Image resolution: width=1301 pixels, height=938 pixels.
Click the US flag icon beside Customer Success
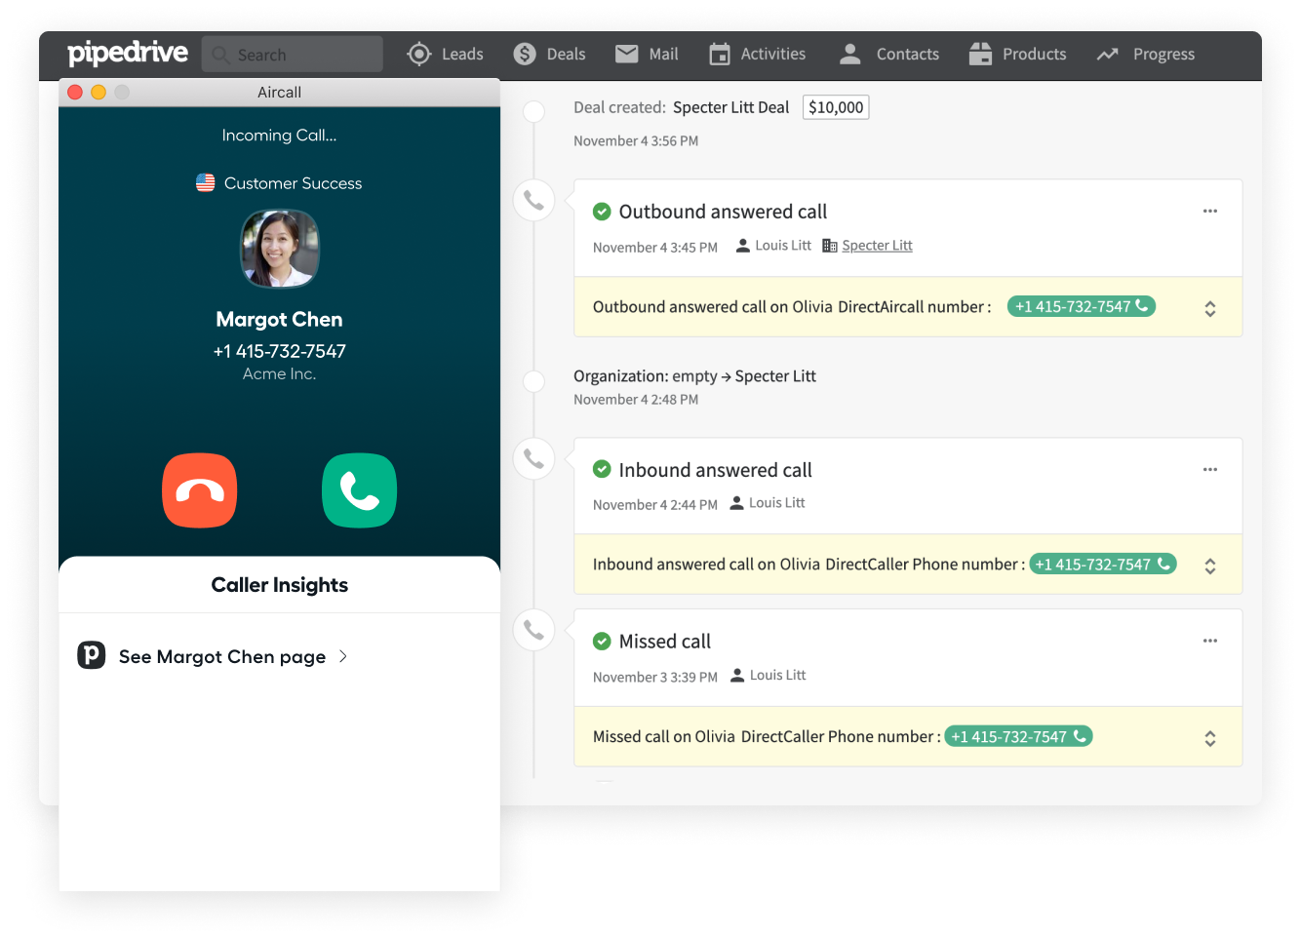click(206, 182)
